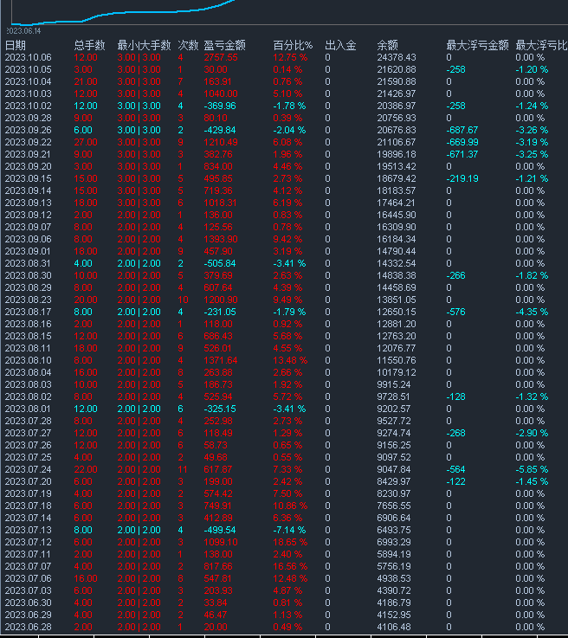
Task: Click the 最小大手数 column header
Action: click(144, 45)
